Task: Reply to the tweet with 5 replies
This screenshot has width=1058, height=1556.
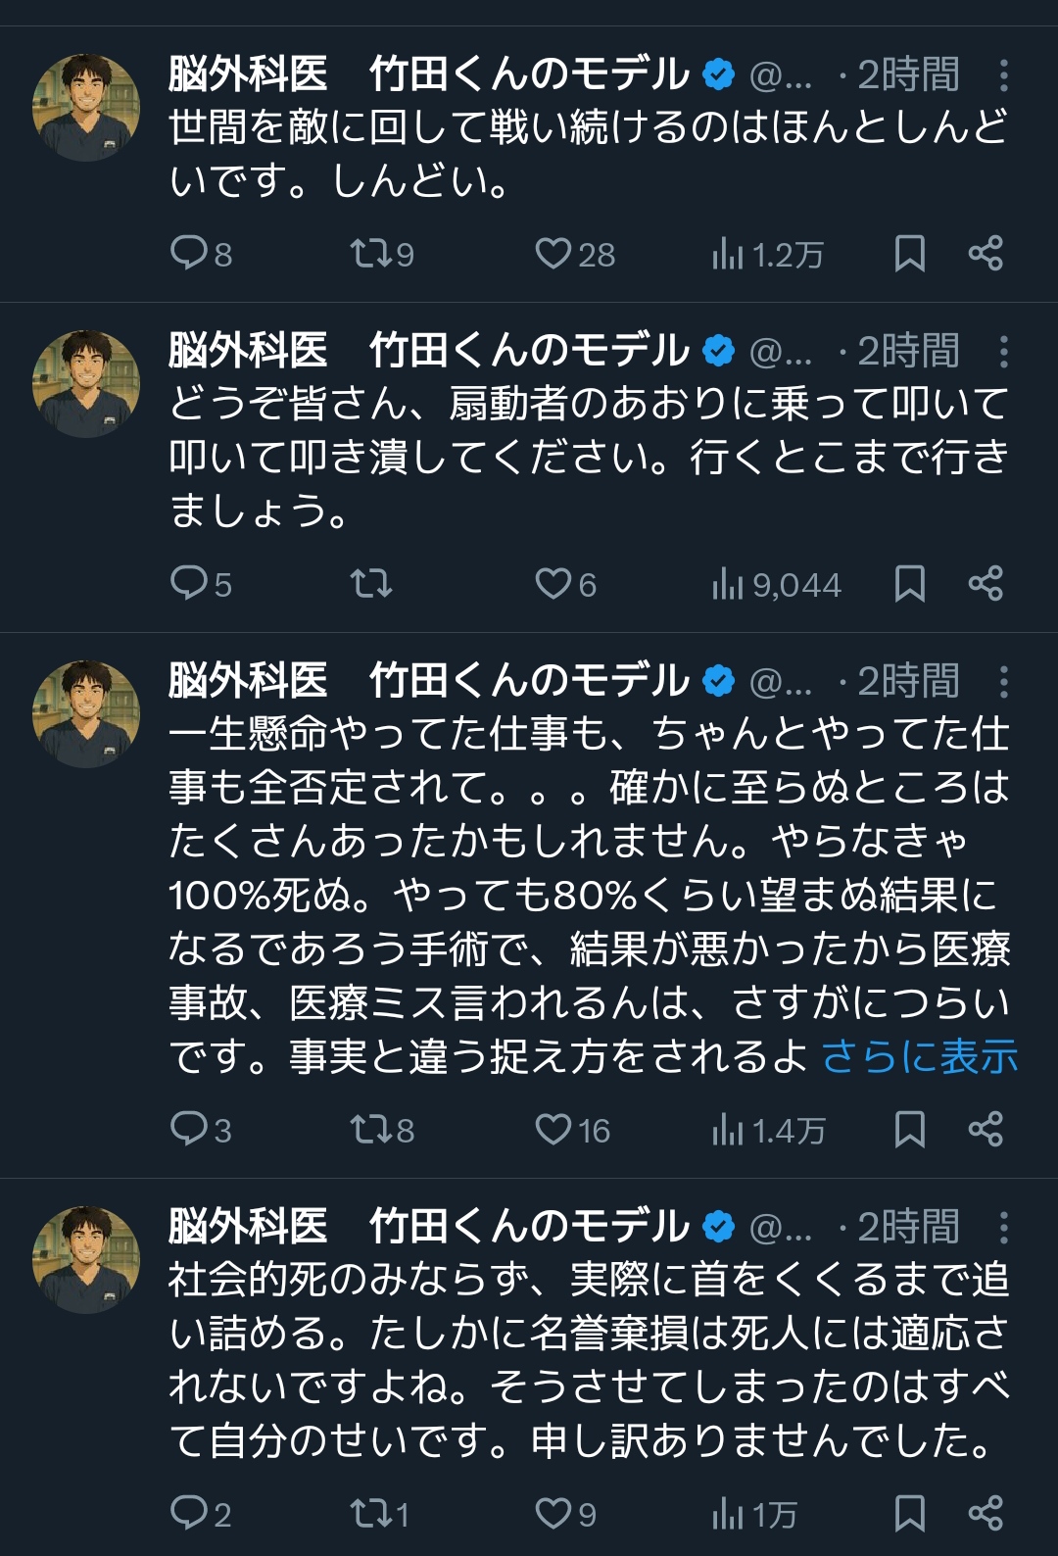Action: coord(187,583)
